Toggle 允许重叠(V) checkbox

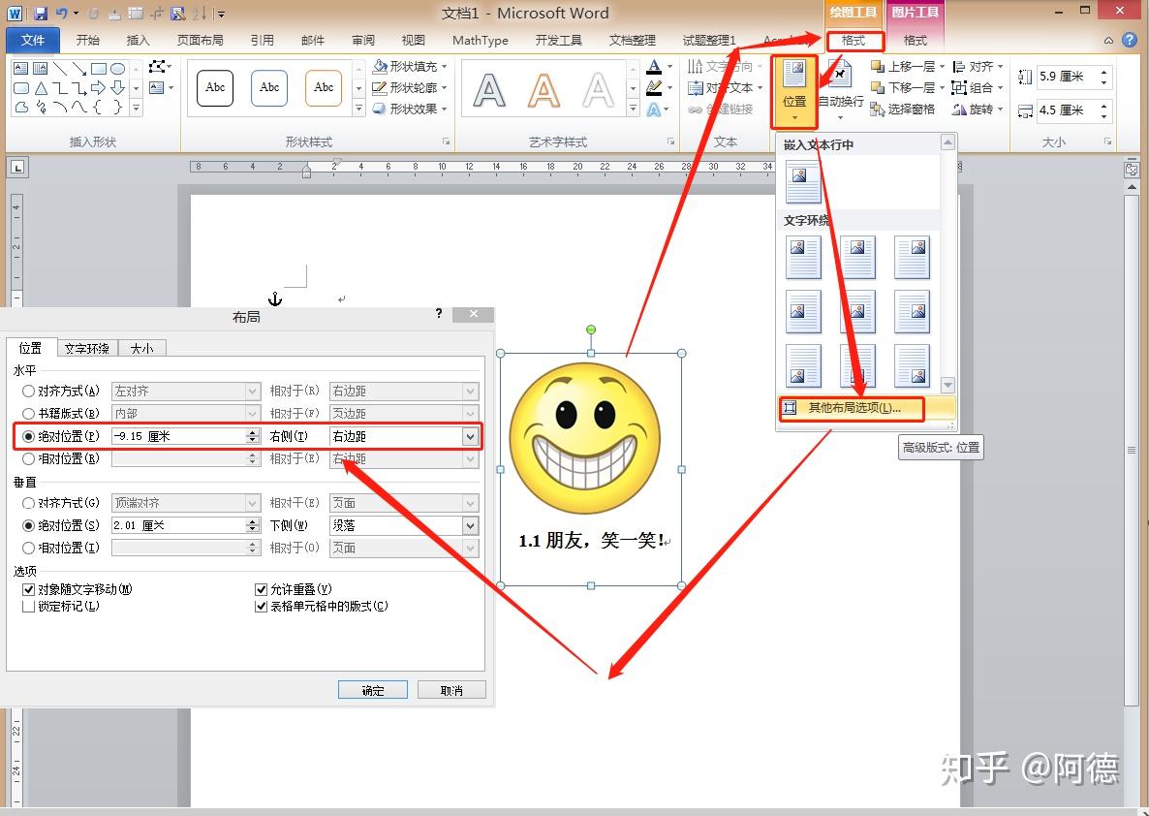(x=261, y=589)
